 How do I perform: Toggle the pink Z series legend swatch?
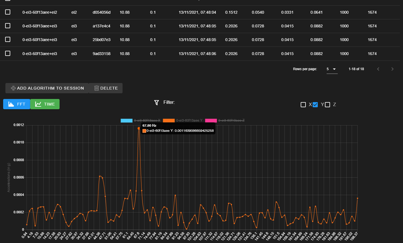[x=211, y=120]
